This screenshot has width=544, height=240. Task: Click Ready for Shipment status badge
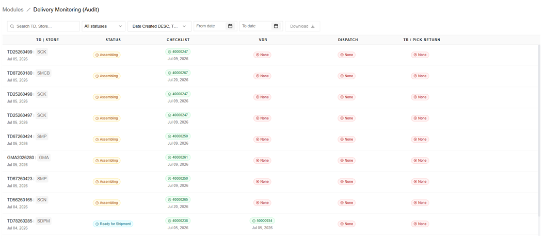click(113, 224)
